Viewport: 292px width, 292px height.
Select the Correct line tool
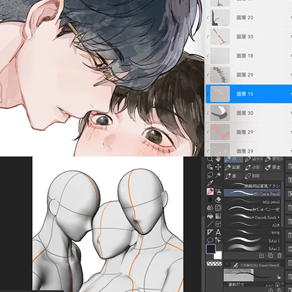coord(218,240)
